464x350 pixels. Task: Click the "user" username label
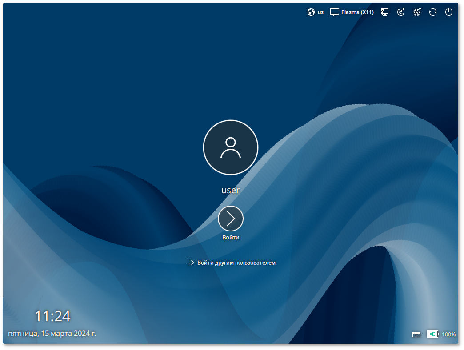(231, 190)
